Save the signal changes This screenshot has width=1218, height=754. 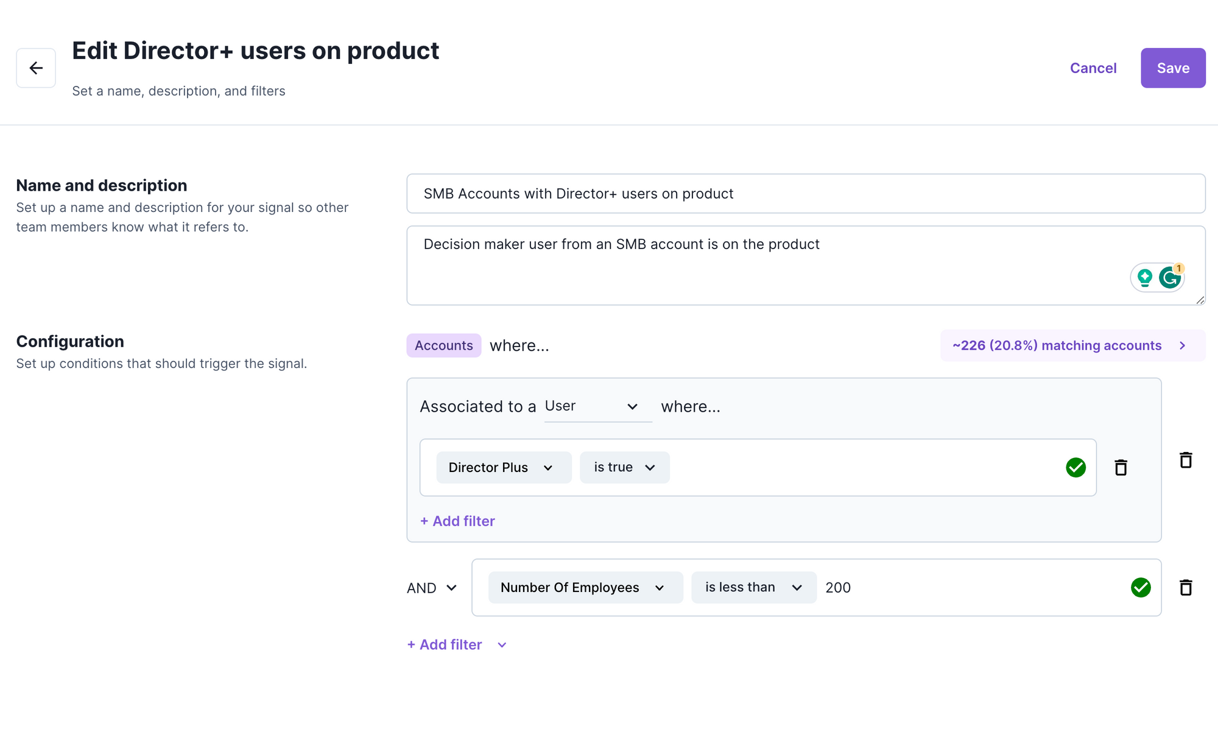pos(1172,68)
